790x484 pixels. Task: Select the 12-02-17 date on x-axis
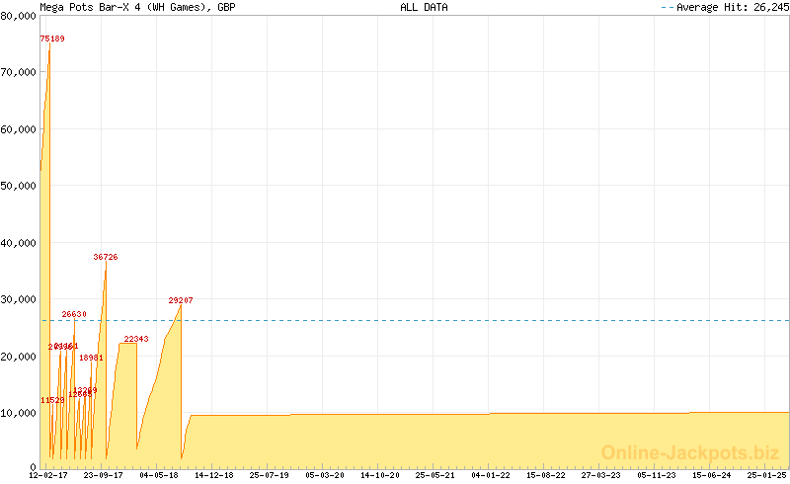coord(48,475)
